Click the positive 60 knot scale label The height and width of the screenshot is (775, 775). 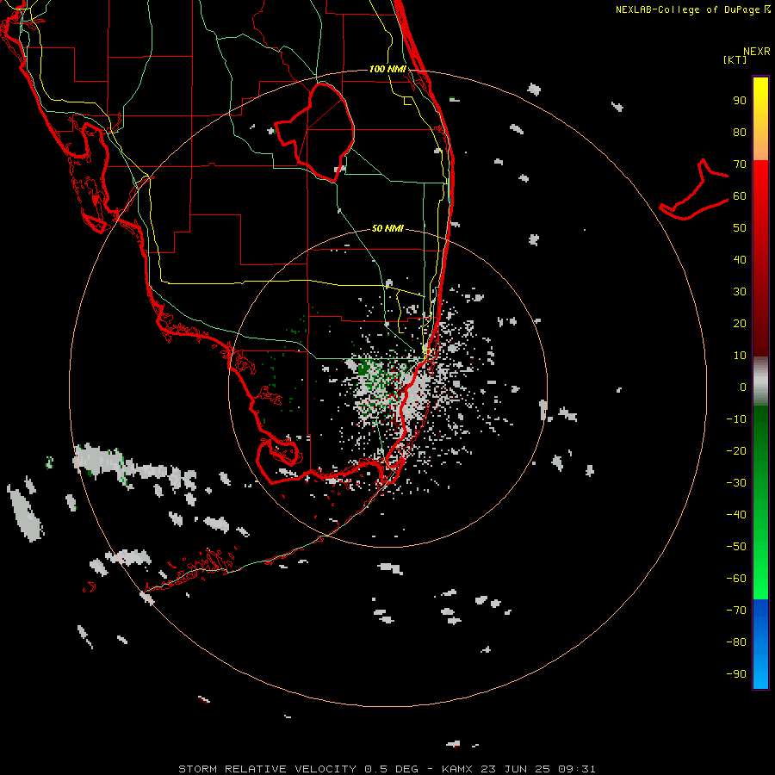click(x=740, y=196)
